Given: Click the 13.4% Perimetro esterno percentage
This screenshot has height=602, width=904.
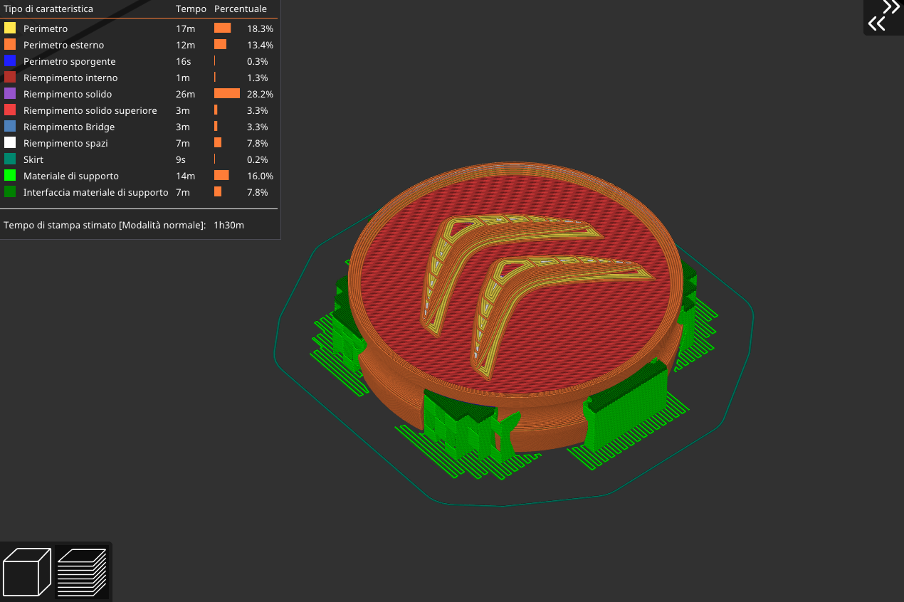Looking at the screenshot, I should click(260, 45).
